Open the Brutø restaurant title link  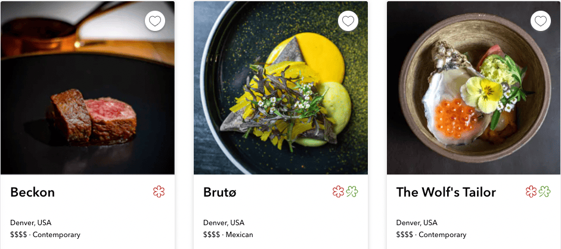[221, 192]
